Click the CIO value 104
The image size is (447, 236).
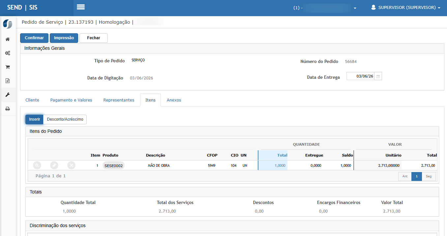click(x=234, y=165)
